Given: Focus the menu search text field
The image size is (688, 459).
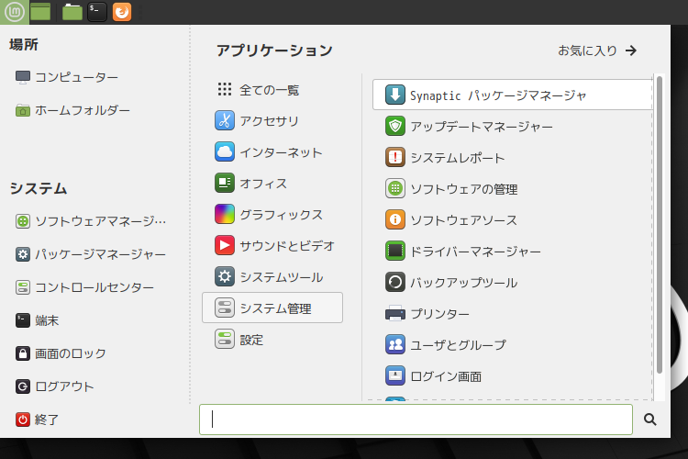Looking at the screenshot, I should (x=416, y=420).
